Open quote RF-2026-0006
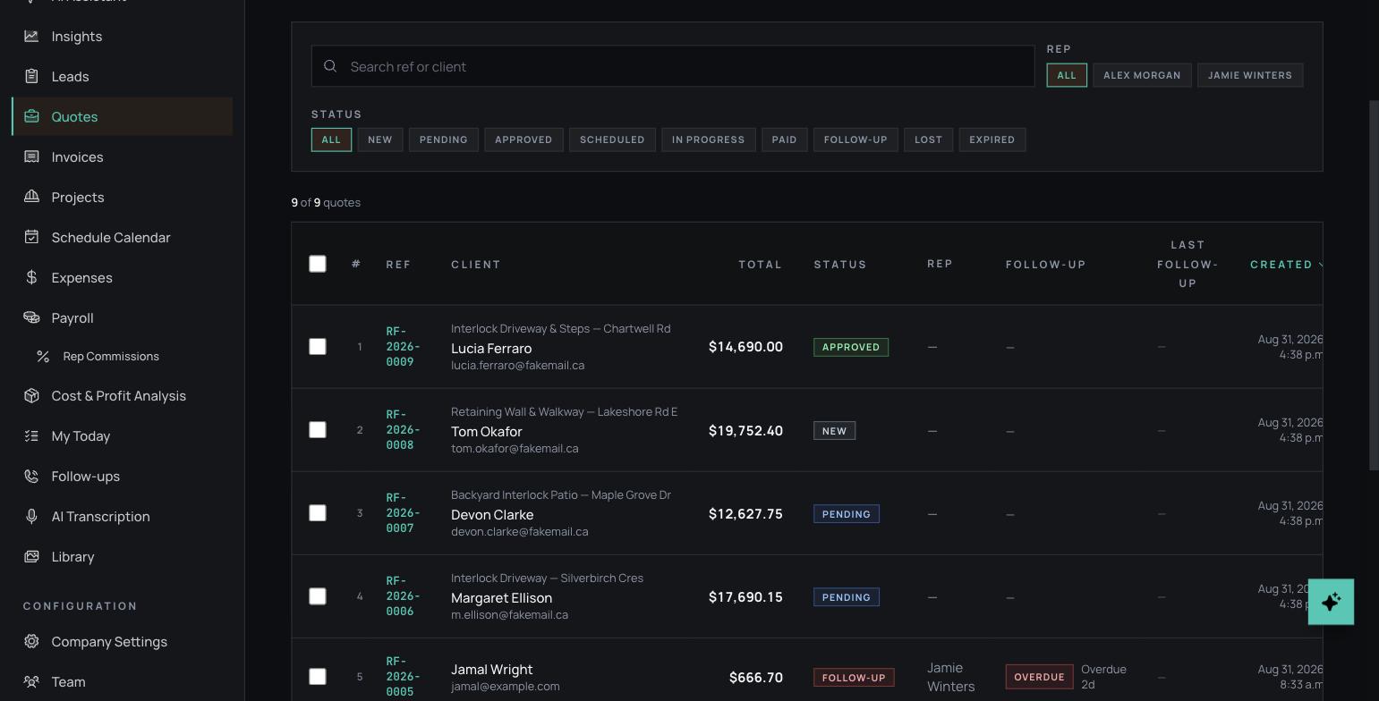This screenshot has height=701, width=1379. click(x=403, y=596)
